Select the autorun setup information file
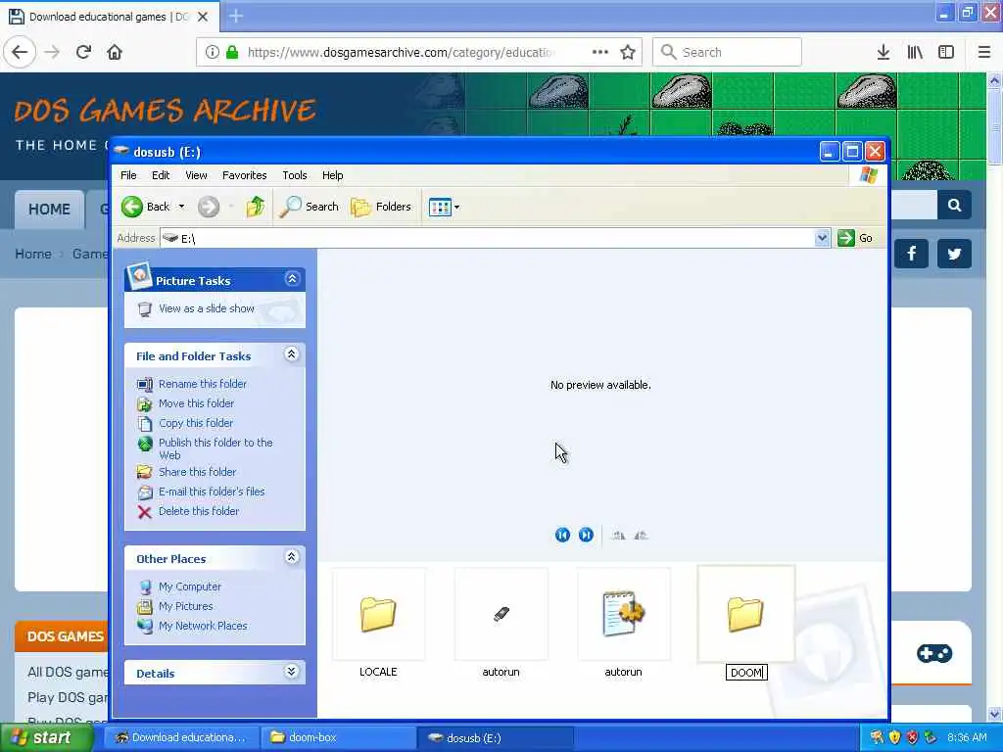The width and height of the screenshot is (1003, 752). [x=624, y=614]
